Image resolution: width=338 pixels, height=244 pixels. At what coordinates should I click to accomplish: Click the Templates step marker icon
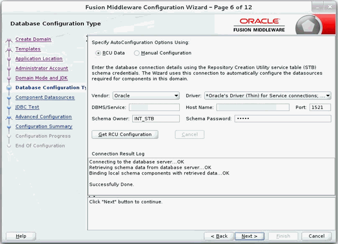pyautogui.click(x=9, y=49)
